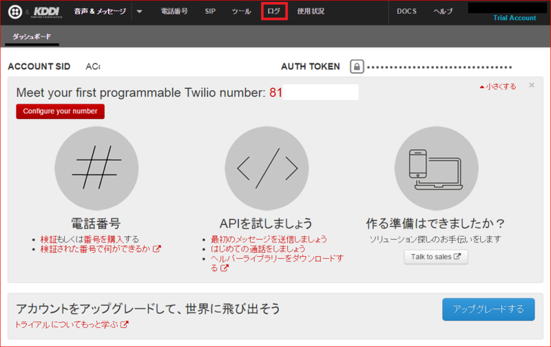The width and height of the screenshot is (551, 347).
Task: Click the hash phone number icon
Action: (96, 168)
